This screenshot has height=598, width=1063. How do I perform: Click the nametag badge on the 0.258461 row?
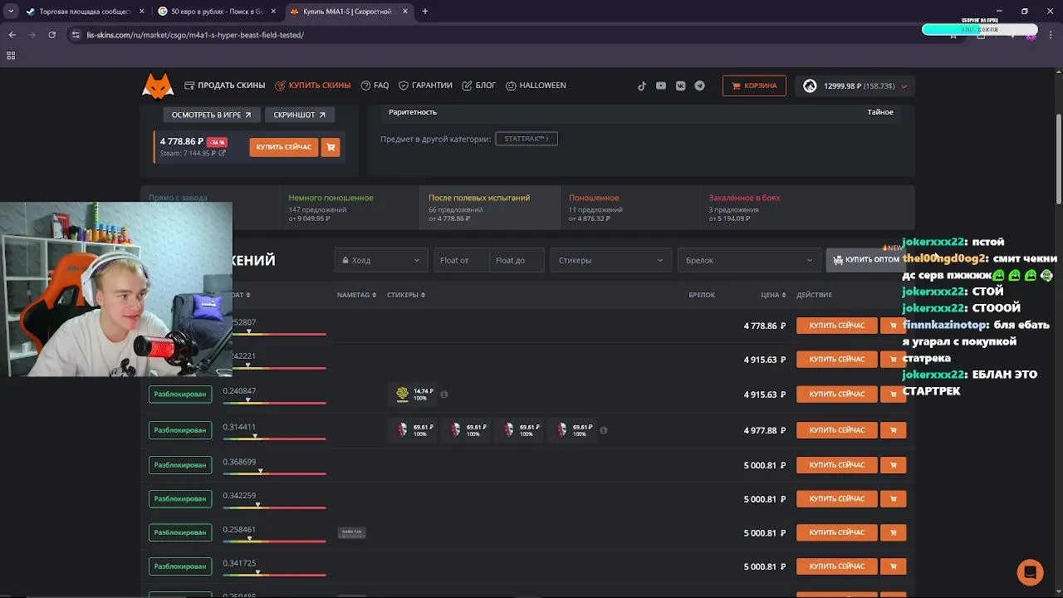coord(351,532)
